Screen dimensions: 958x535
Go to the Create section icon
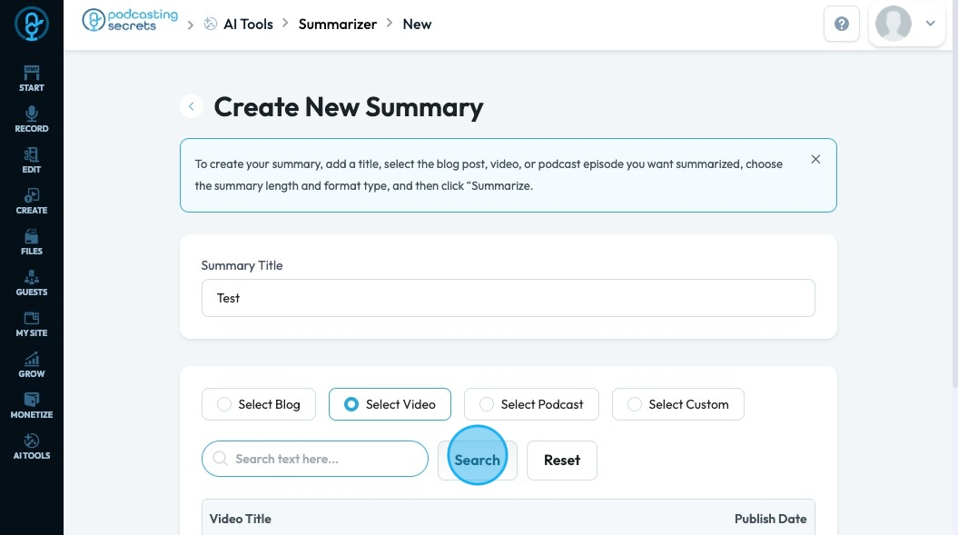pos(31,201)
